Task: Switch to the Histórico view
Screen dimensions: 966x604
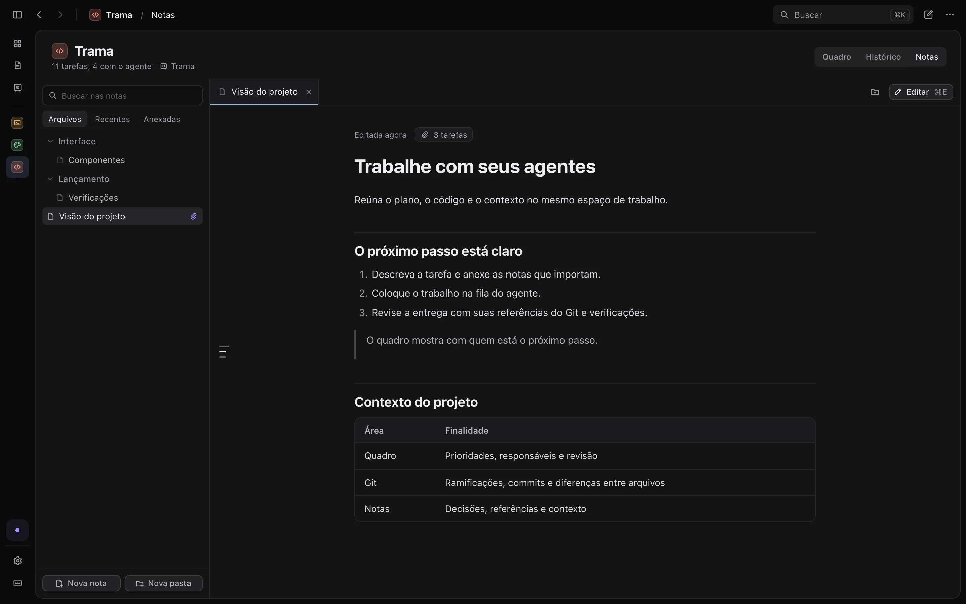Action: (883, 57)
